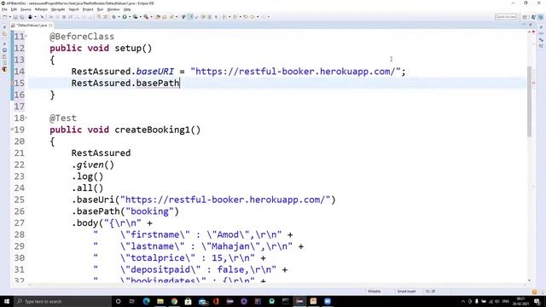Select the DefaultValues1.java editor tab
Image resolution: width=546 pixels, height=307 pixels.
tap(32, 26)
